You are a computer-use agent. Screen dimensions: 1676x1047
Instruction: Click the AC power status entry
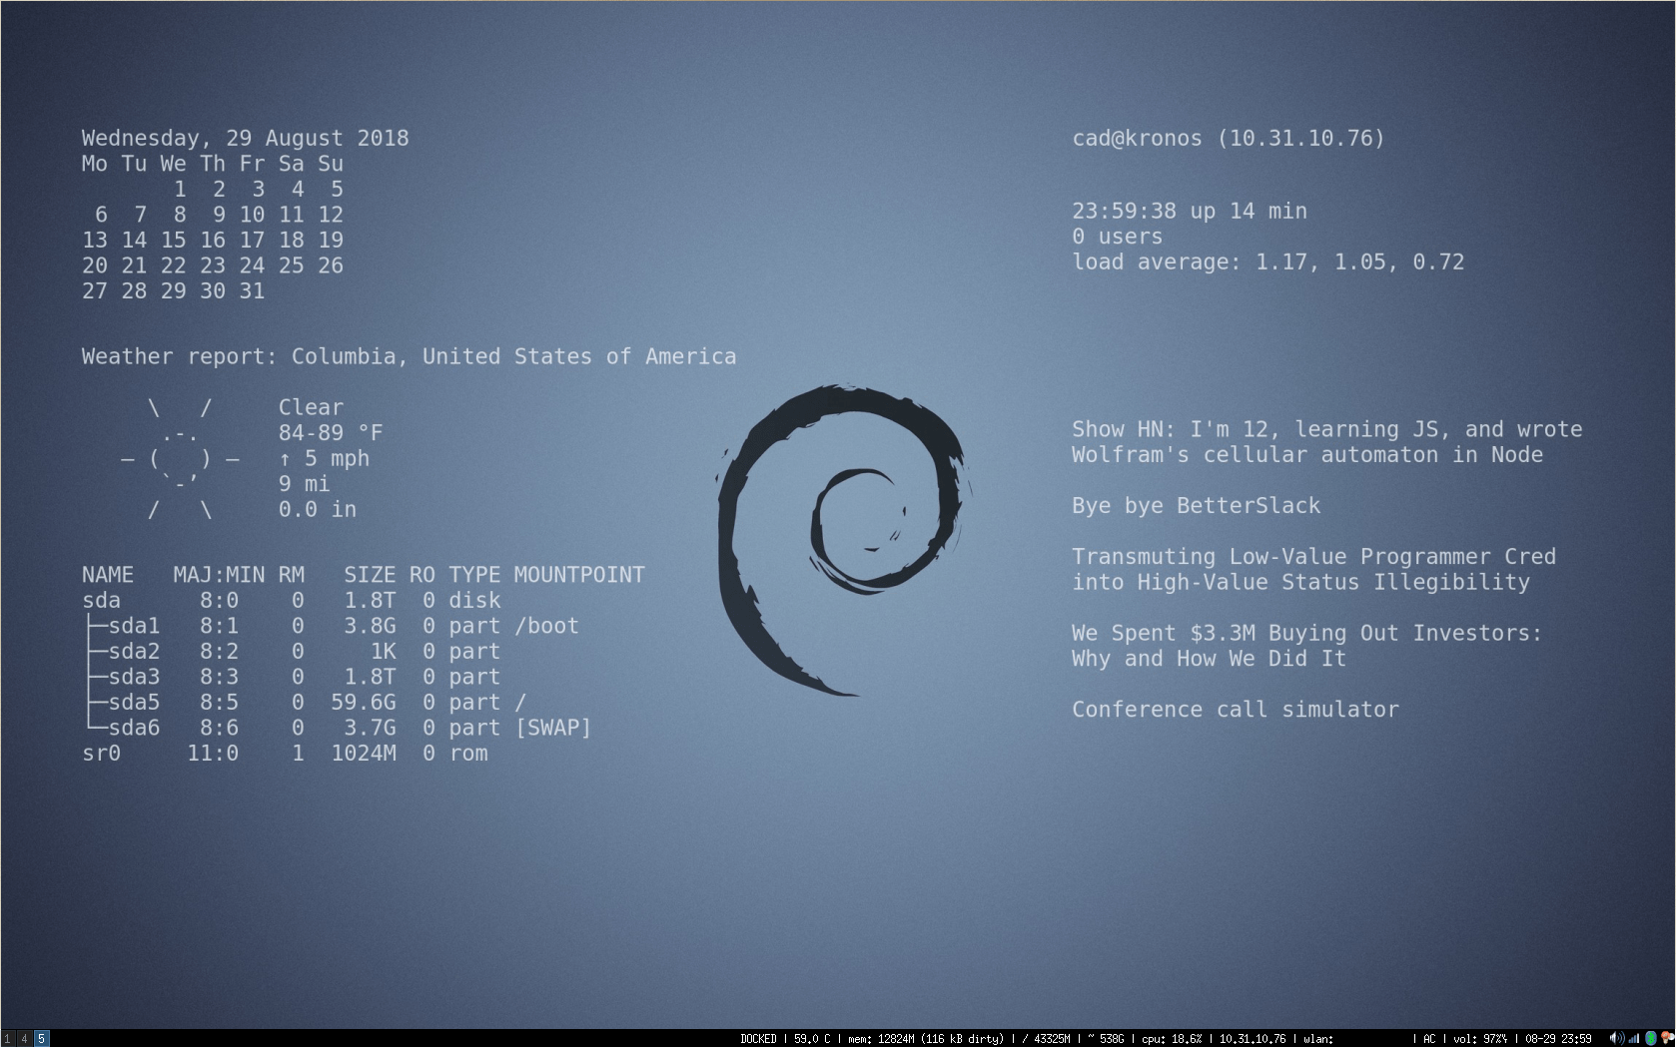click(1429, 1039)
